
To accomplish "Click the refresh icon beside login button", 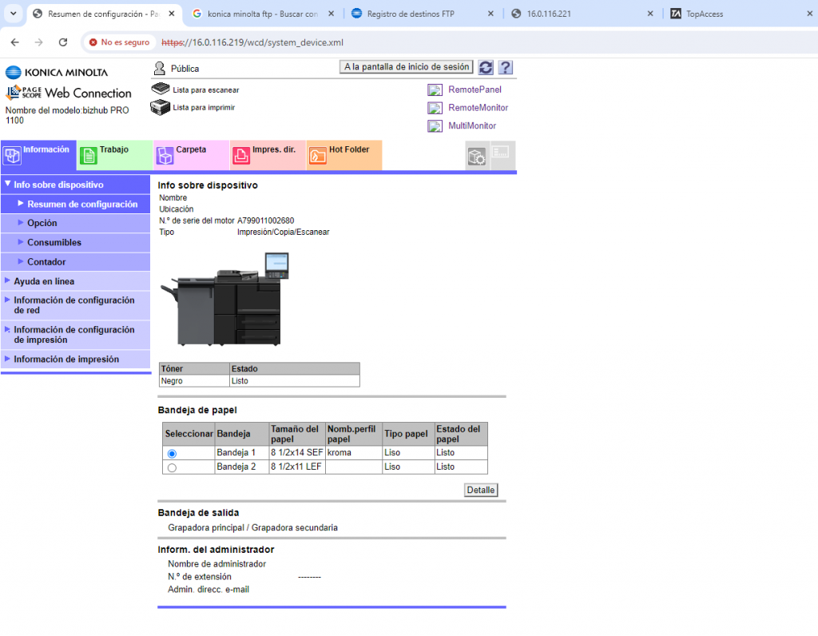I will 486,68.
